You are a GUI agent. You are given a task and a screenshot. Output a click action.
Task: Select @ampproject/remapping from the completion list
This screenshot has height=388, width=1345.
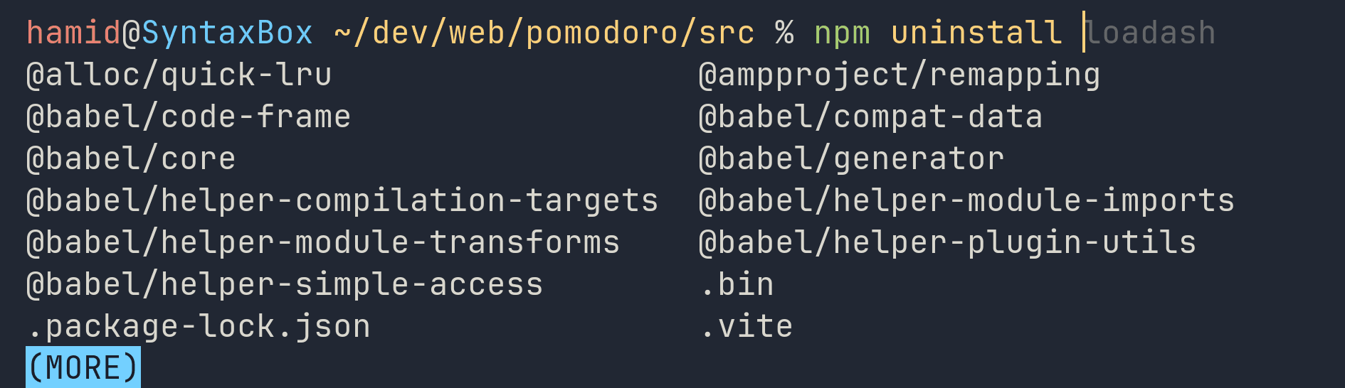(x=899, y=75)
